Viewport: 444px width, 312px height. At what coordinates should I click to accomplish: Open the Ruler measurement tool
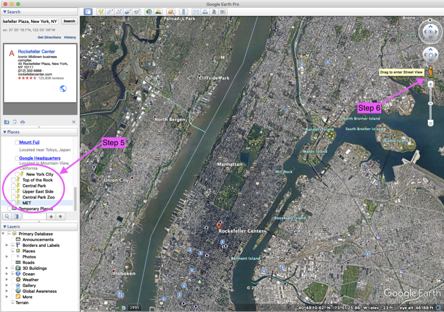[x=184, y=12]
